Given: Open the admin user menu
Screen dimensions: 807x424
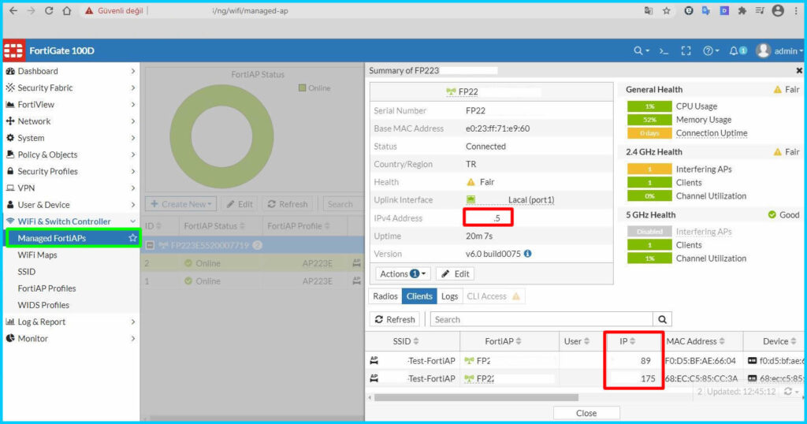Looking at the screenshot, I should 779,50.
